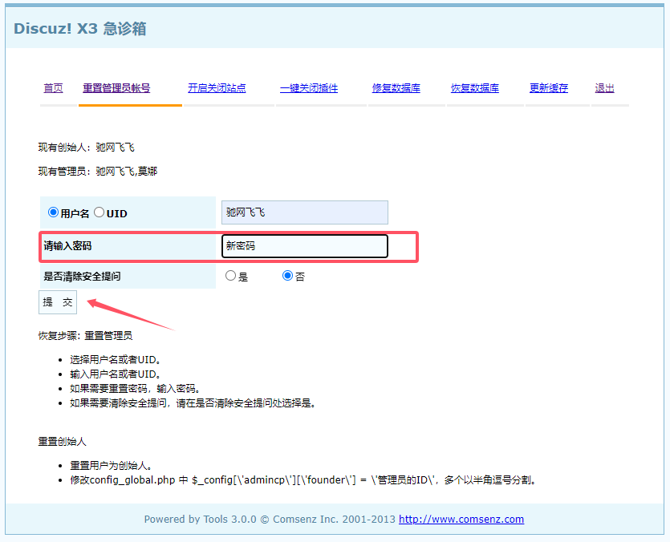
Task: Click the 更新缓存 tab
Action: point(549,88)
